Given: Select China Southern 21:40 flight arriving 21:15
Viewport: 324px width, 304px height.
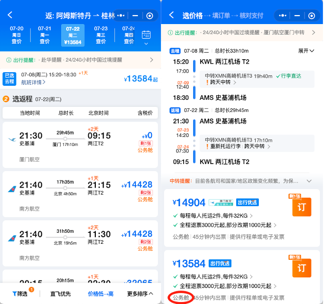Looking at the screenshot, I should (80, 194).
